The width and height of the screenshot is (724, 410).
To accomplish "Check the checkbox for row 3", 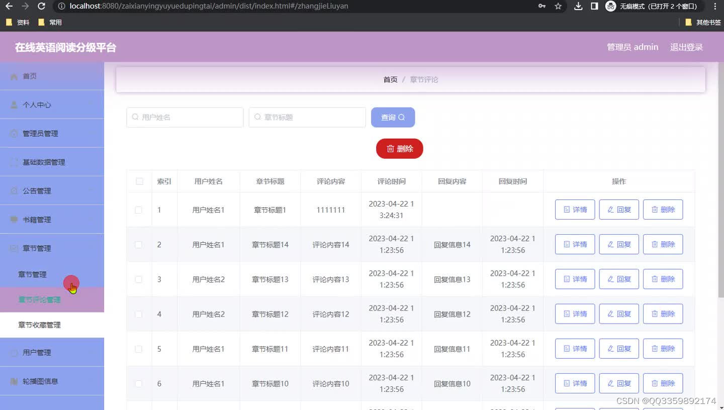I will pos(138,279).
